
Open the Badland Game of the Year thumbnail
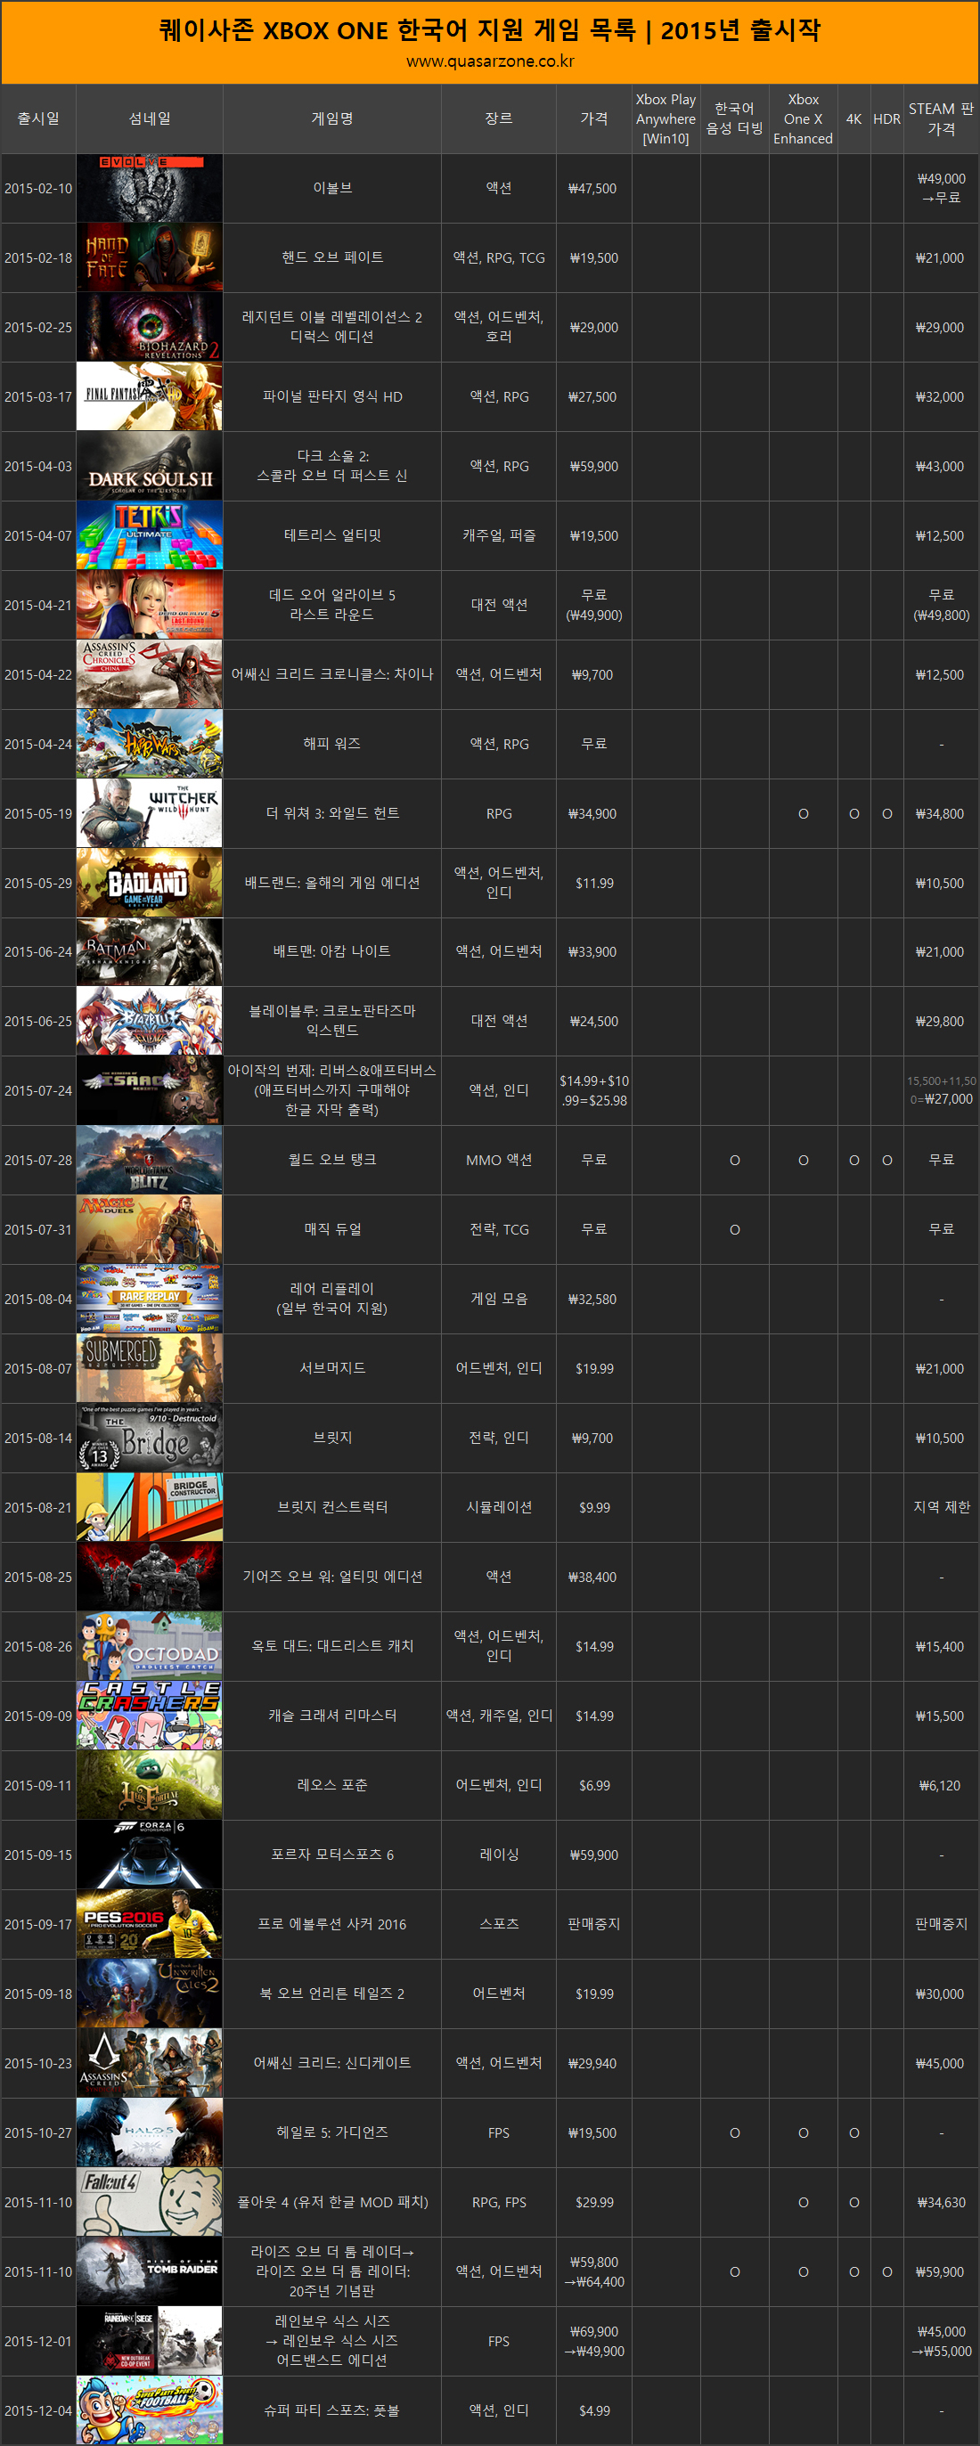tap(150, 882)
